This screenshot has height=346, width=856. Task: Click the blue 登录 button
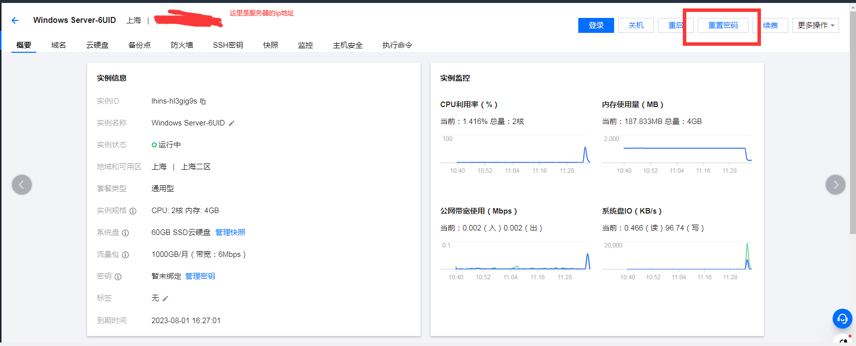click(x=596, y=25)
